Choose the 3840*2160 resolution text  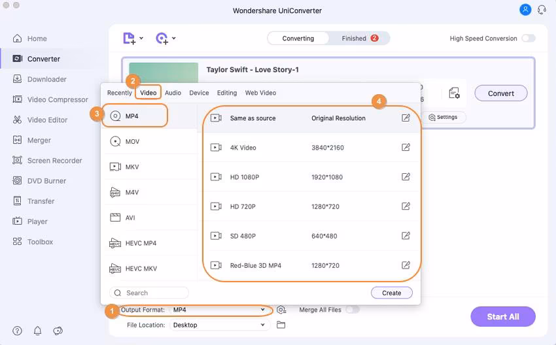click(x=328, y=148)
